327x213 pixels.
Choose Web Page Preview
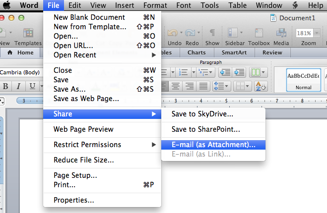[102, 129]
